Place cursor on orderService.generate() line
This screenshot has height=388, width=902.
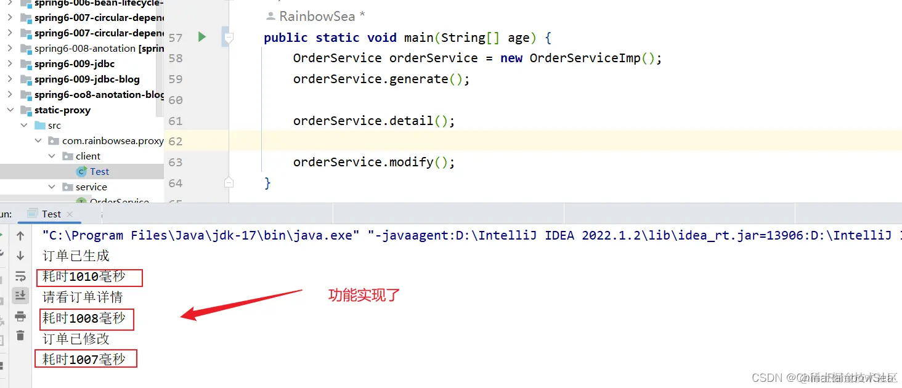pyautogui.click(x=381, y=79)
